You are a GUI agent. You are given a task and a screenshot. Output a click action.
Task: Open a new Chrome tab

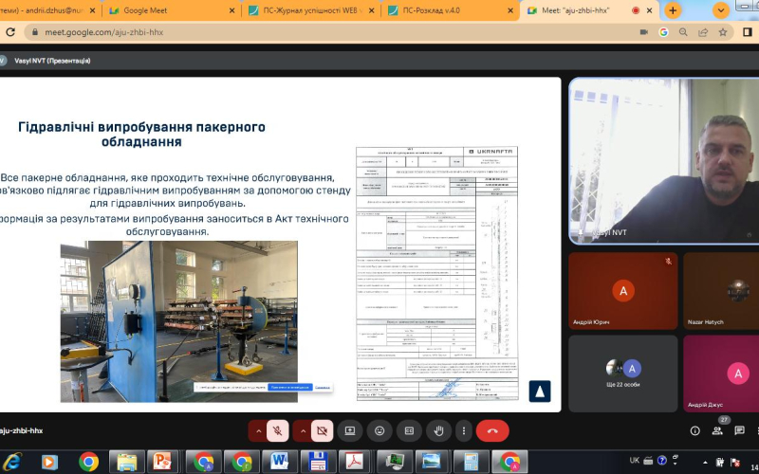pyautogui.click(x=673, y=10)
